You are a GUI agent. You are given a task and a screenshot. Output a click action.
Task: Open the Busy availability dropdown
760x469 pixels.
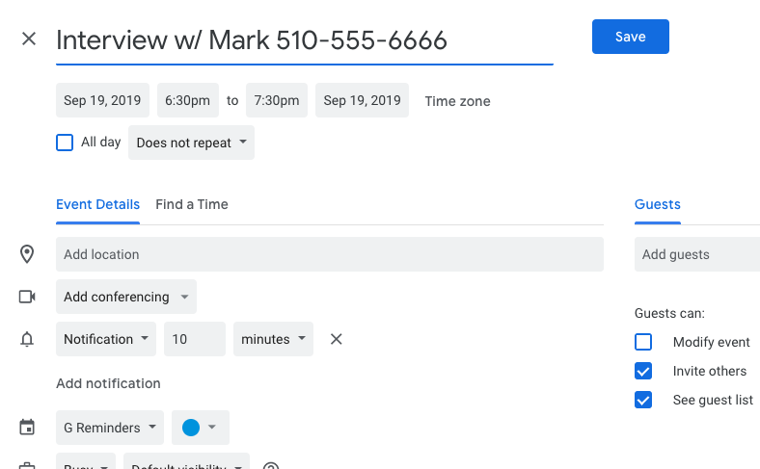pos(86,461)
